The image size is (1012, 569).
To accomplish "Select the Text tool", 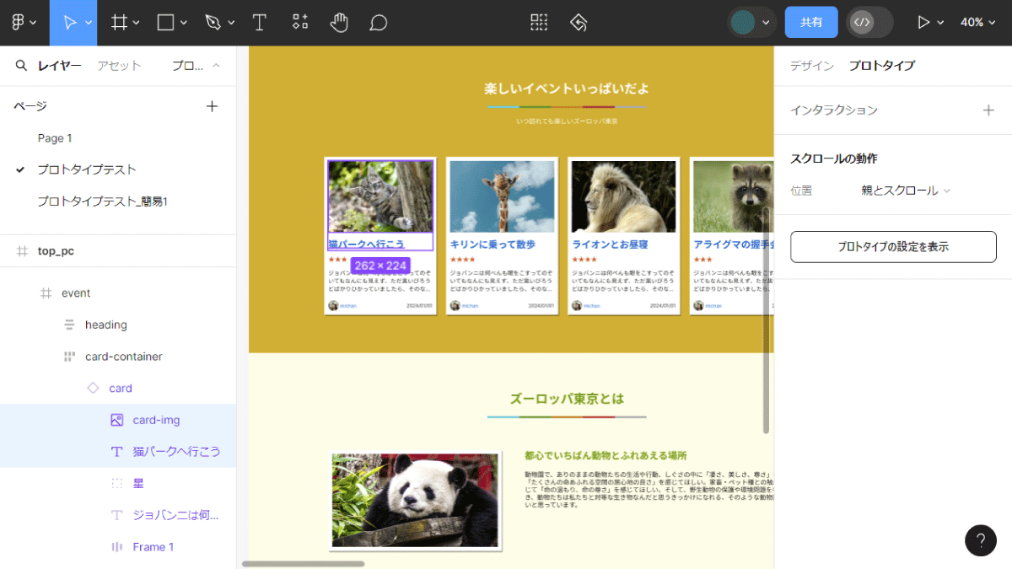I will pyautogui.click(x=260, y=23).
